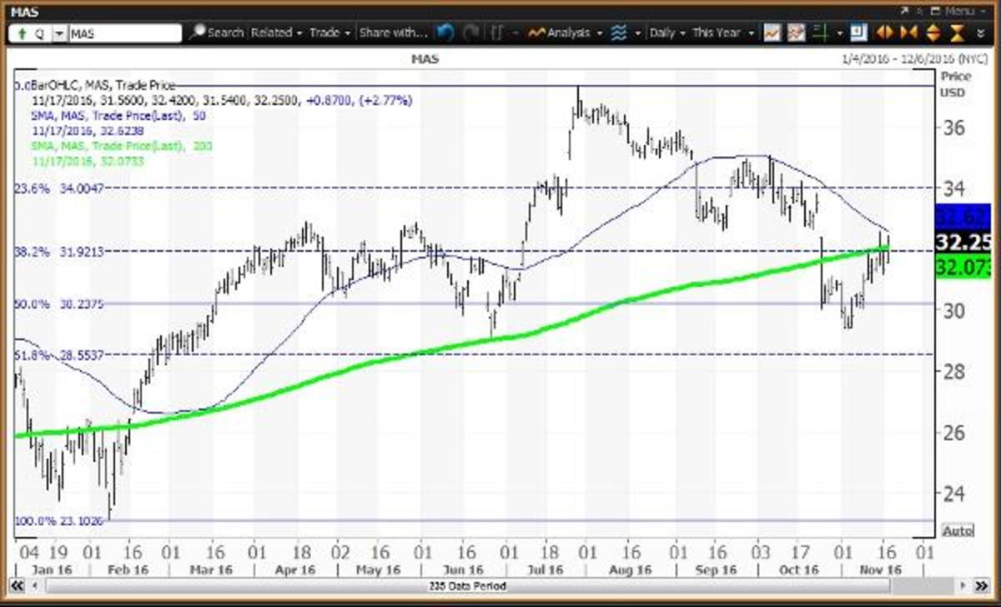Click the first line chart template icon

[x=772, y=33]
